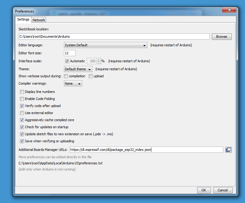Close the Preferences dialog with X
This screenshot has height=203, width=245.
click(x=229, y=10)
